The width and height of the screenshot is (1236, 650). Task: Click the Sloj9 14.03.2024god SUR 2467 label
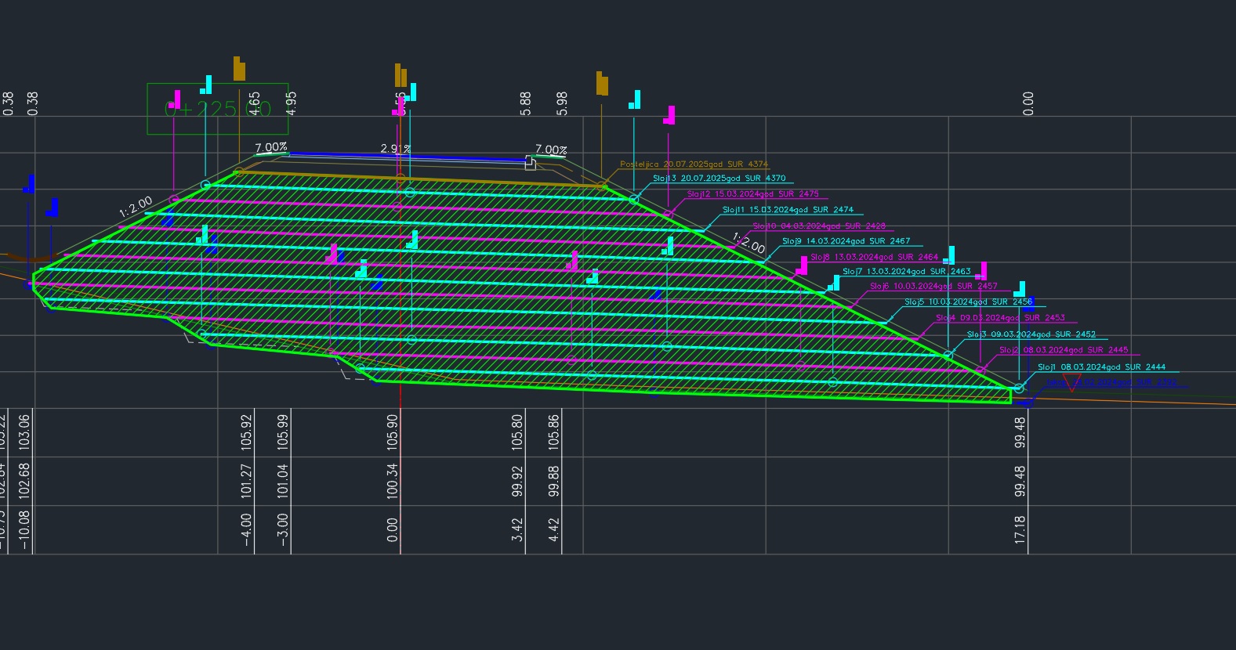tap(846, 241)
